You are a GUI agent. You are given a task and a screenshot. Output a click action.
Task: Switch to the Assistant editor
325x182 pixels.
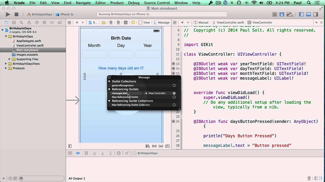281,15
